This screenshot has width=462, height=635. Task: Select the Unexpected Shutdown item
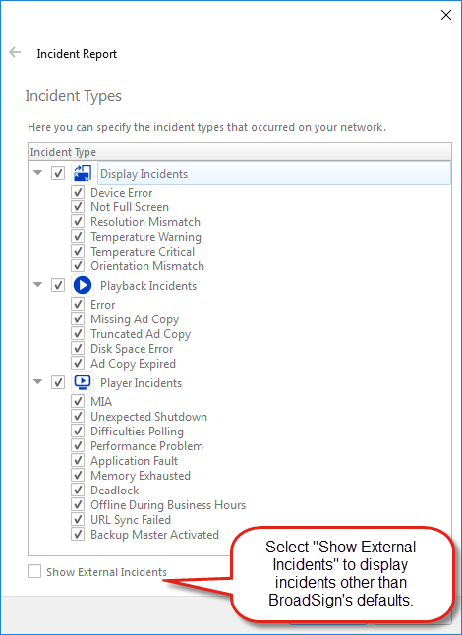(148, 417)
